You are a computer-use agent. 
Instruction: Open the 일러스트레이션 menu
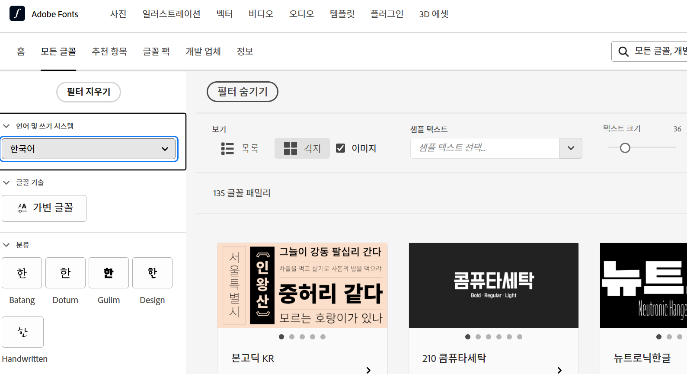[172, 14]
